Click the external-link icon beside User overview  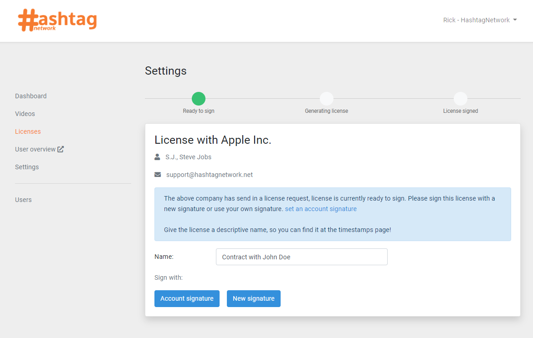pos(61,149)
